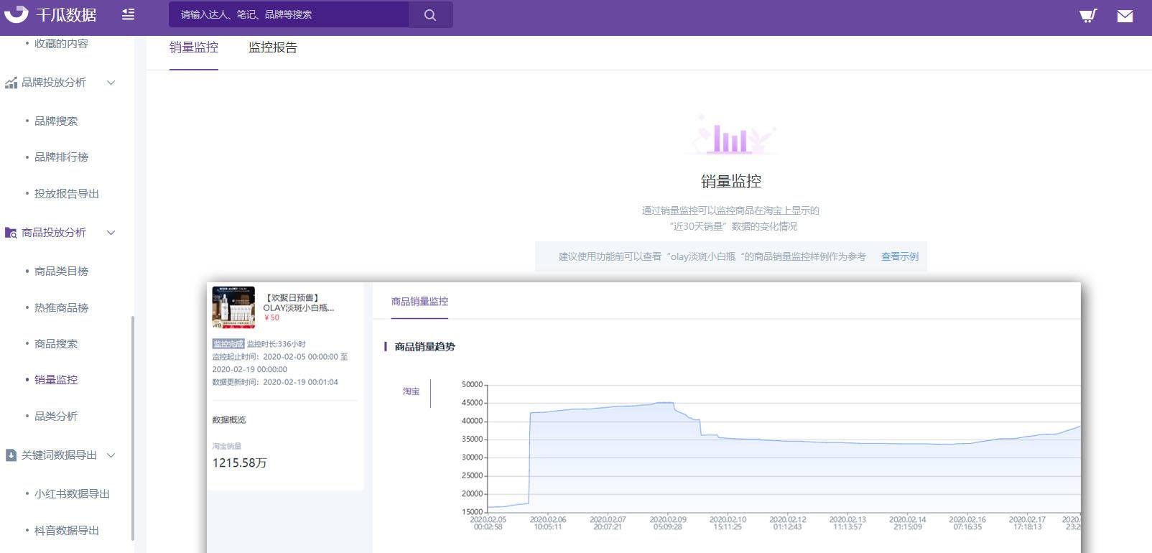Open 小红书数据导出 in sidebar
The image size is (1152, 553).
[72, 494]
